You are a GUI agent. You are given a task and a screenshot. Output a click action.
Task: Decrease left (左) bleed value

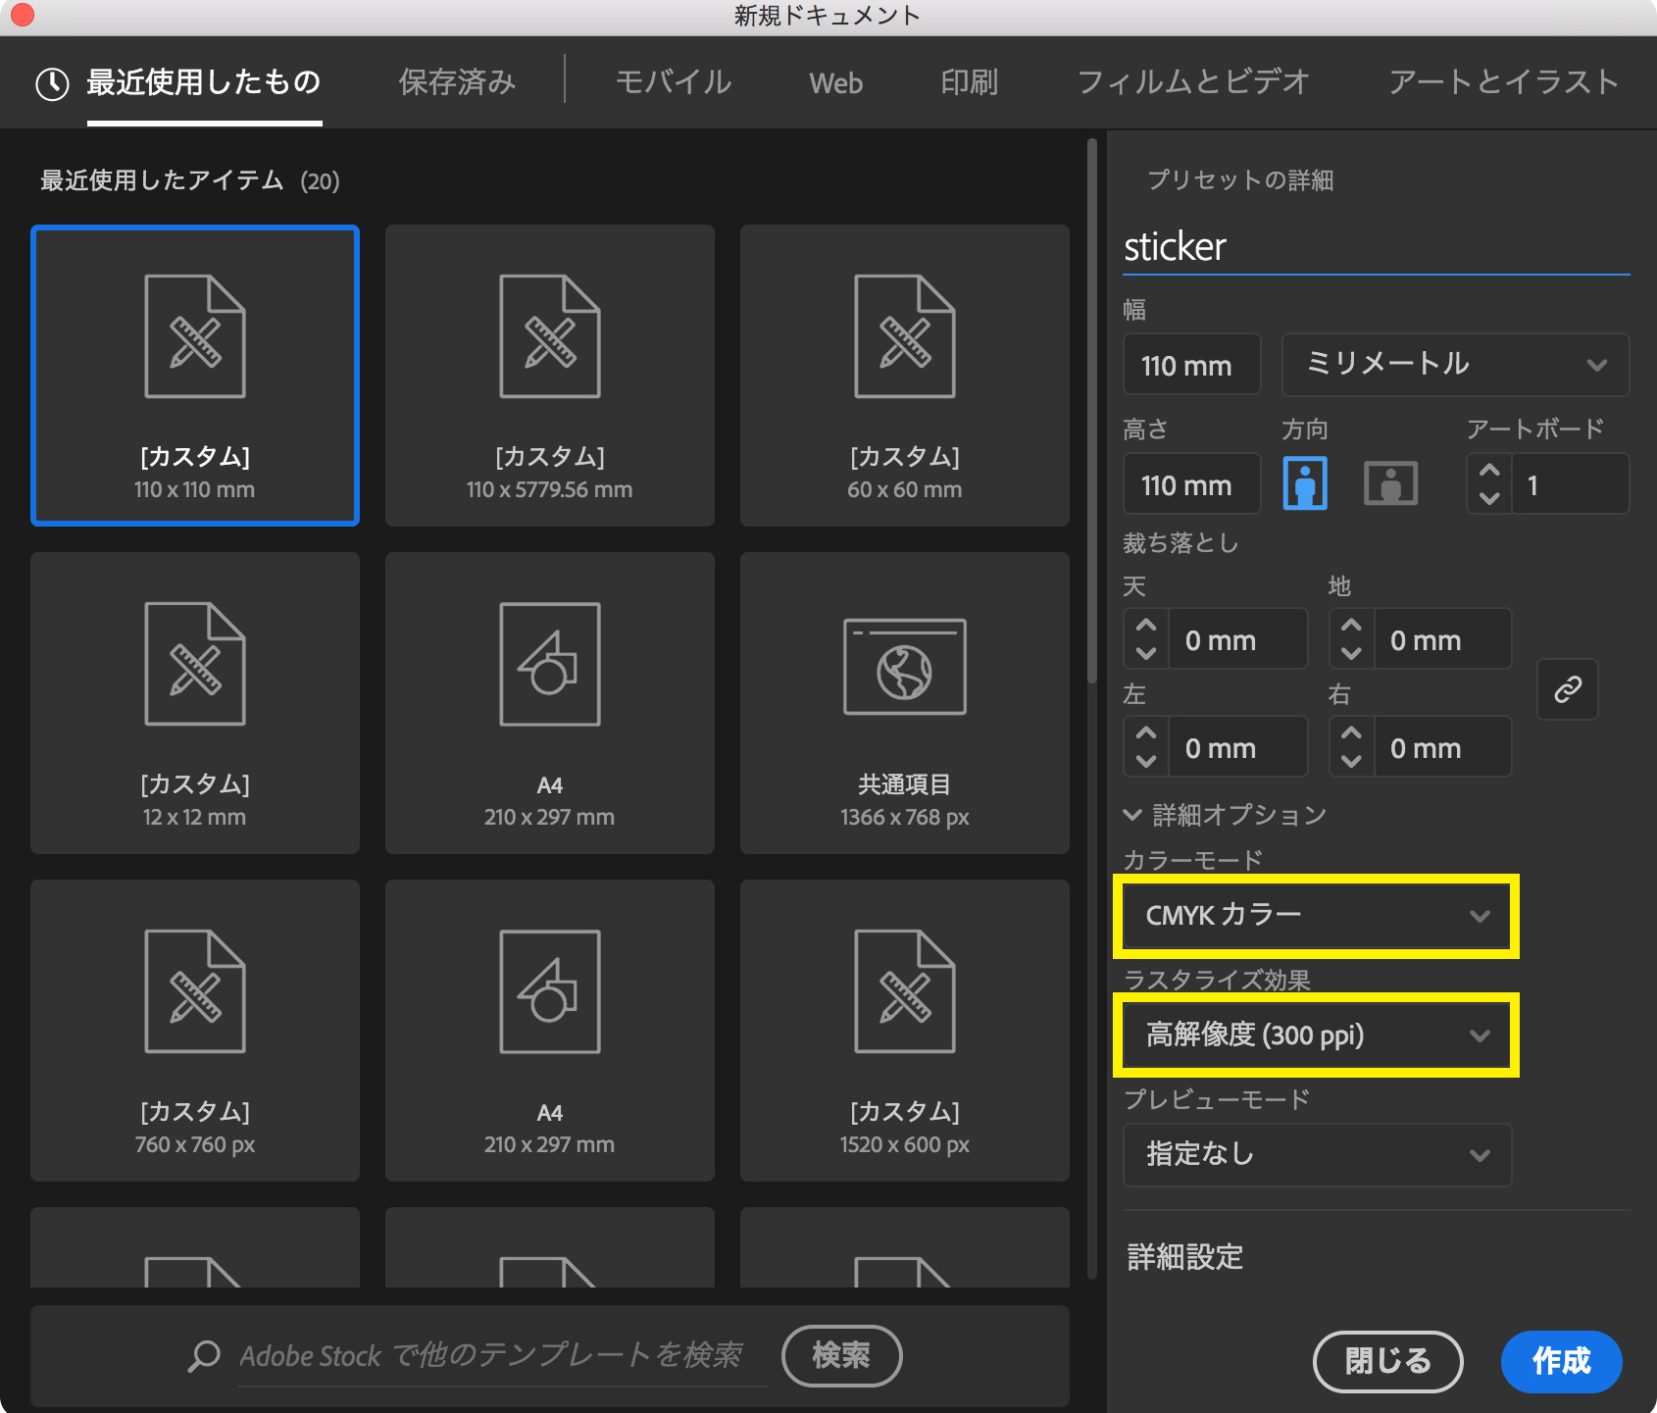click(x=1146, y=761)
